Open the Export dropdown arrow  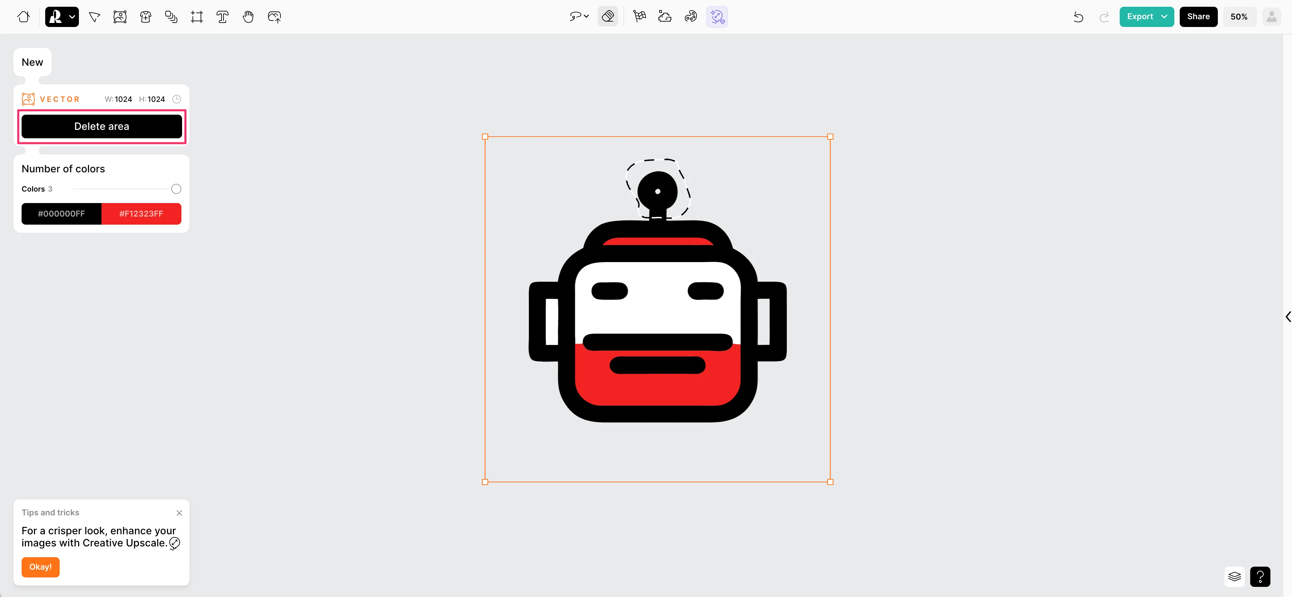[1164, 17]
